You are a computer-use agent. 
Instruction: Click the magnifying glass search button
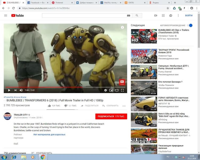(x=137, y=15)
